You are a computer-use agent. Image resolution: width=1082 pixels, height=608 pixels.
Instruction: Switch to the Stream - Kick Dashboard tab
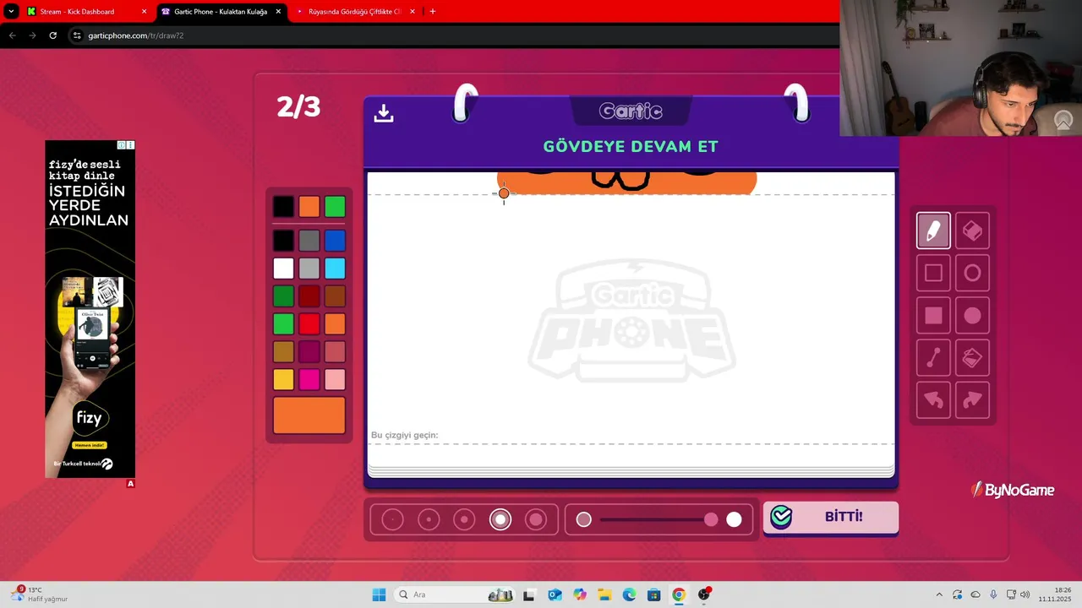coord(79,12)
